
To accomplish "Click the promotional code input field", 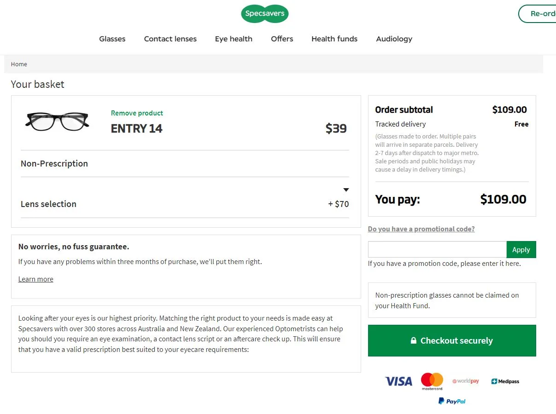I will (437, 250).
